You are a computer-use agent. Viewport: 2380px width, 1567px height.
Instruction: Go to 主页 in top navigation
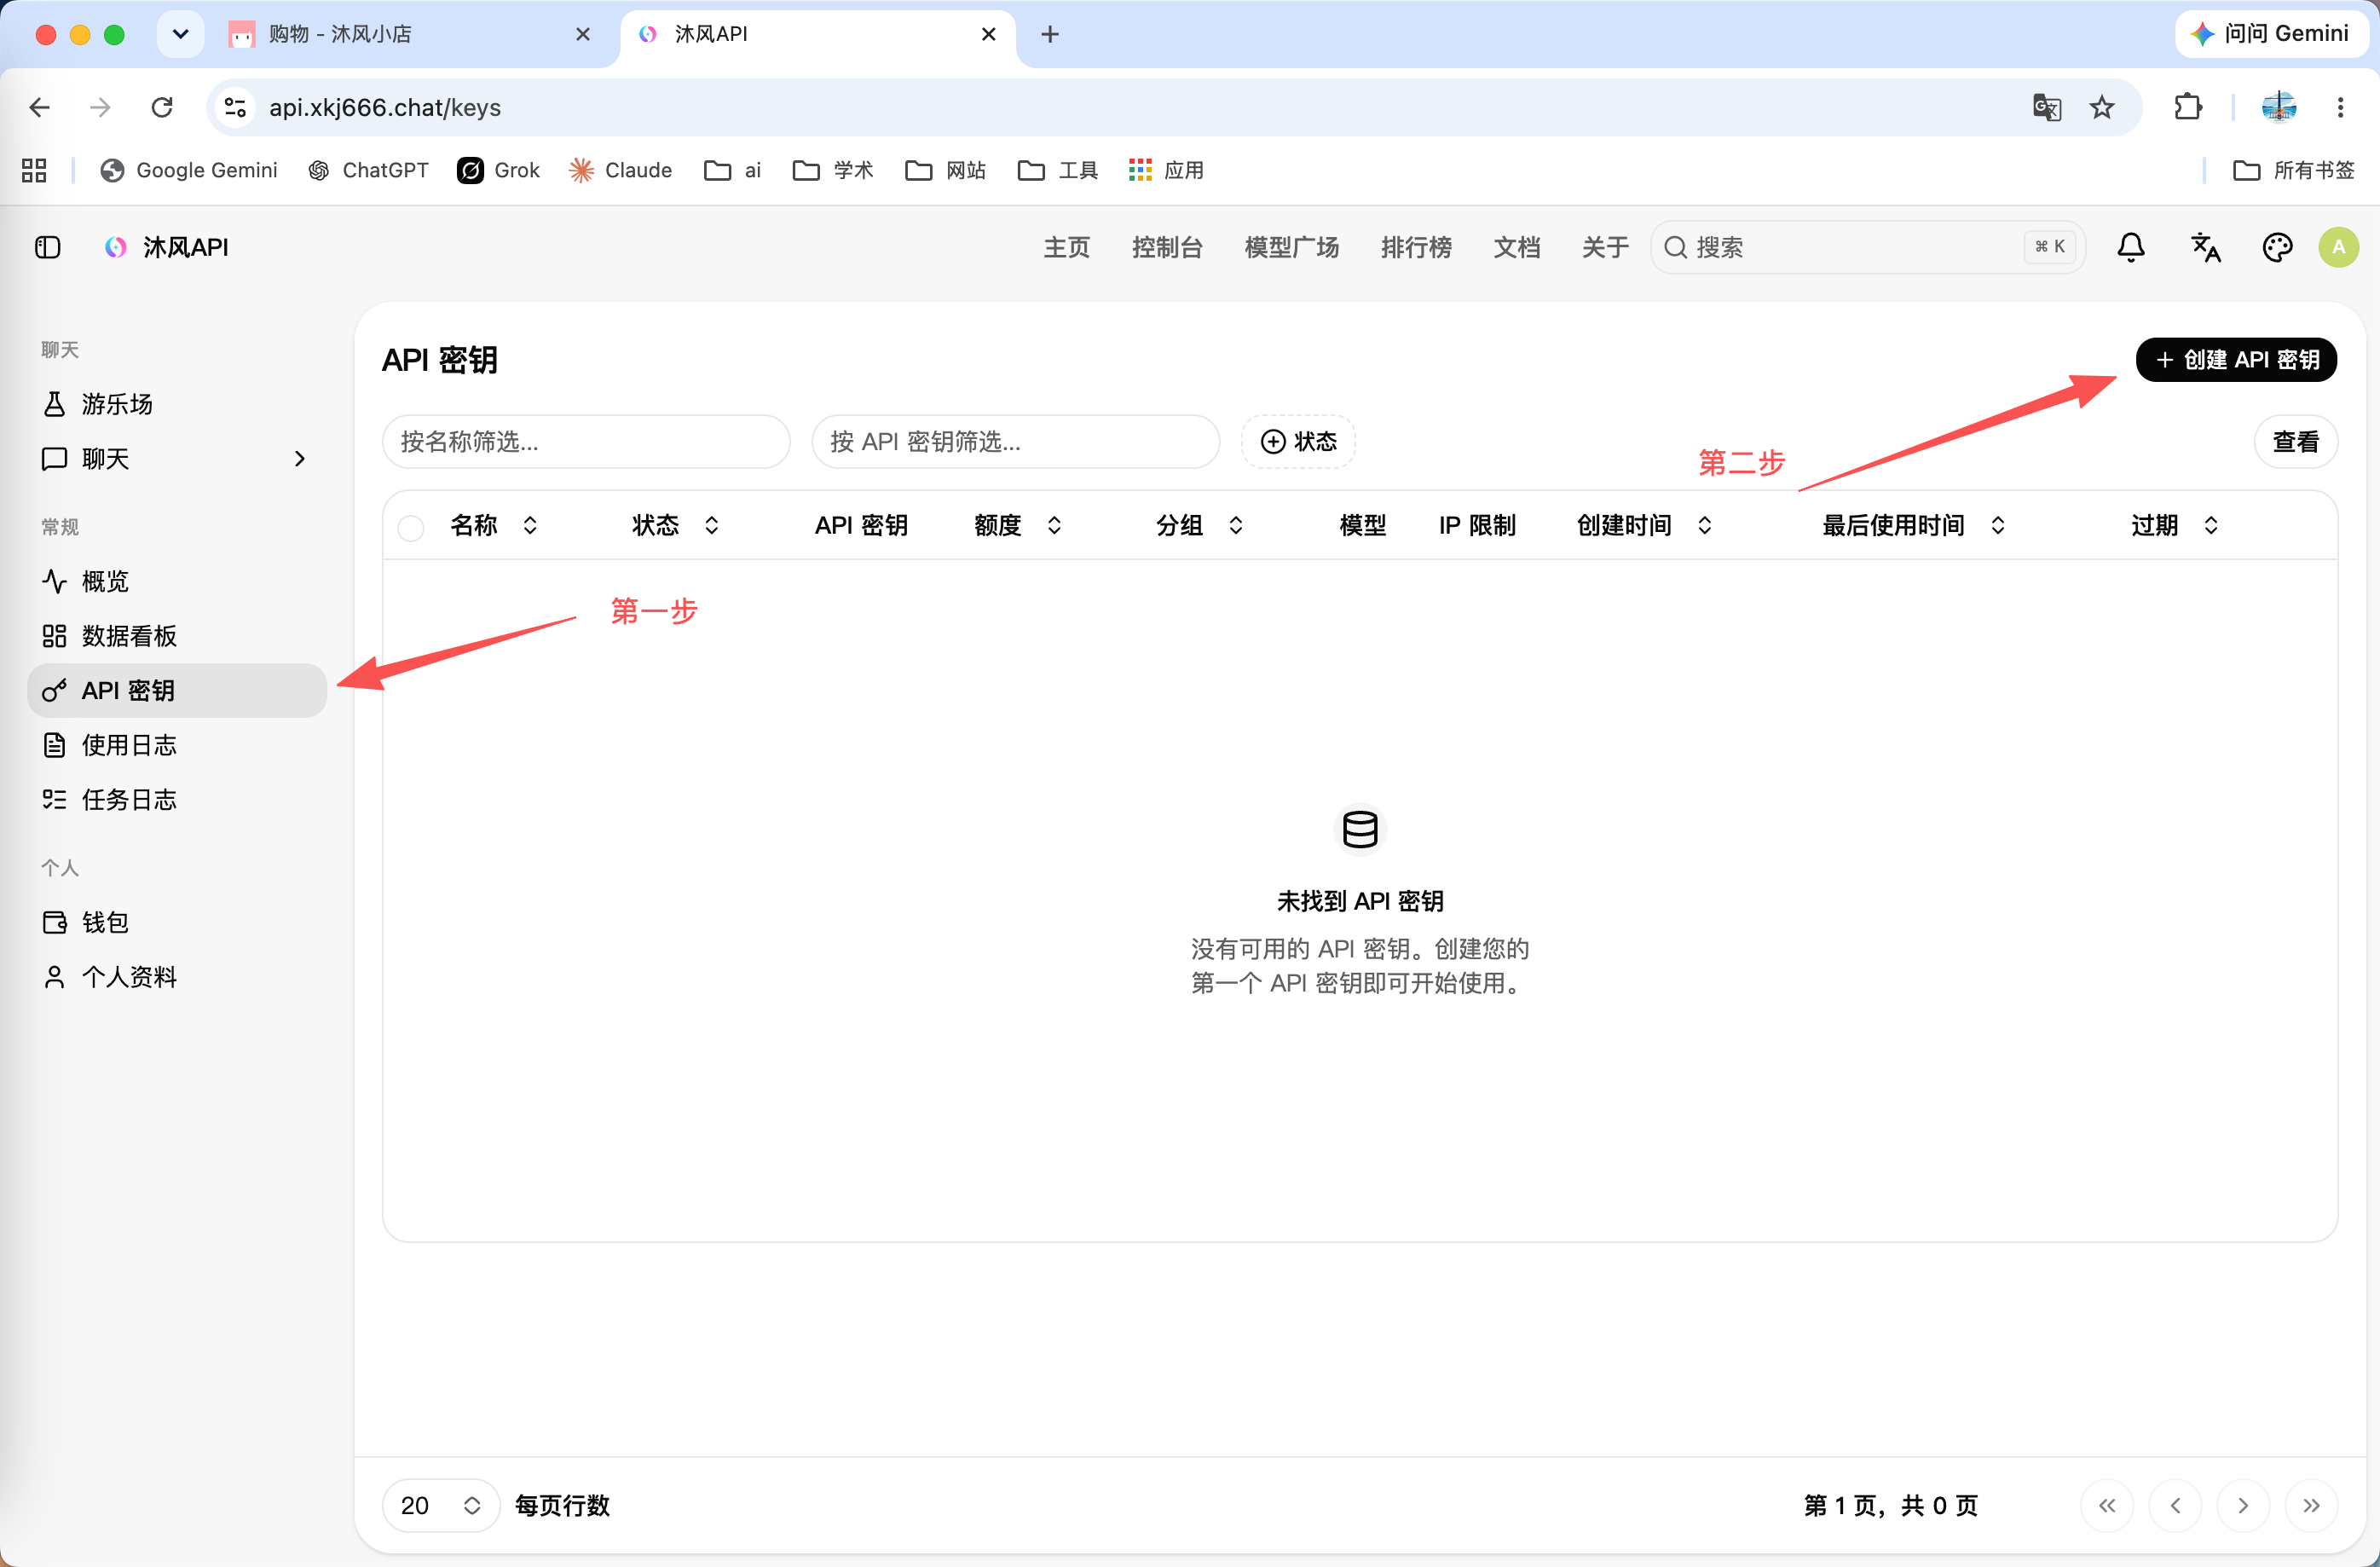(x=1066, y=247)
